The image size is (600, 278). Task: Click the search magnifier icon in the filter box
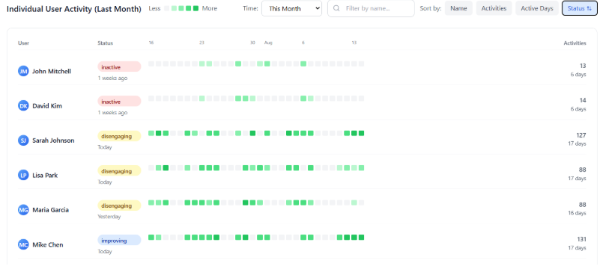[x=337, y=8]
